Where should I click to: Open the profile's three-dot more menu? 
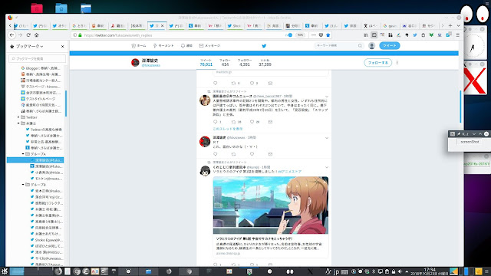397,63
